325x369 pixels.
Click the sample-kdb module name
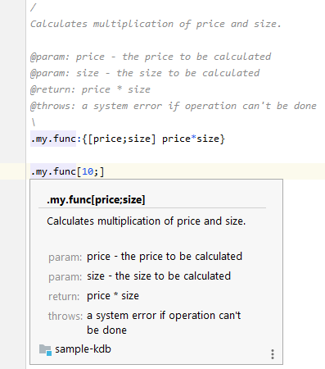click(x=83, y=349)
